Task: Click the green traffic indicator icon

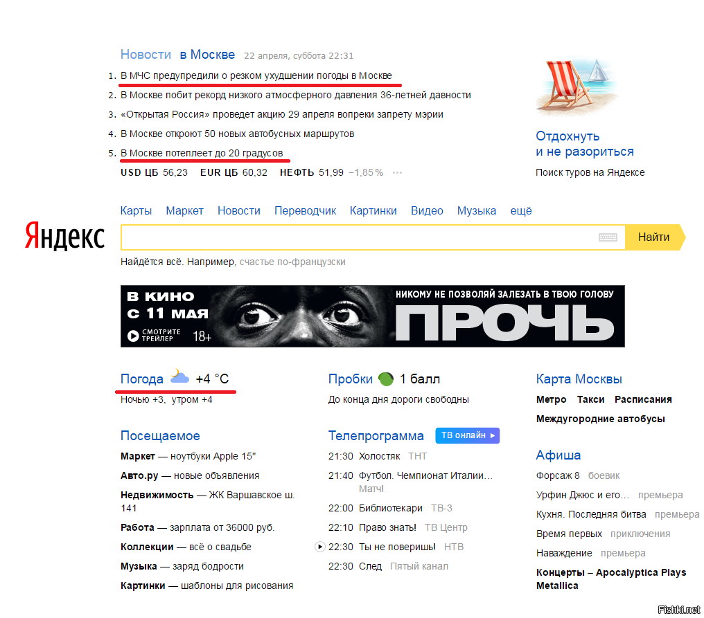Action: (386, 379)
